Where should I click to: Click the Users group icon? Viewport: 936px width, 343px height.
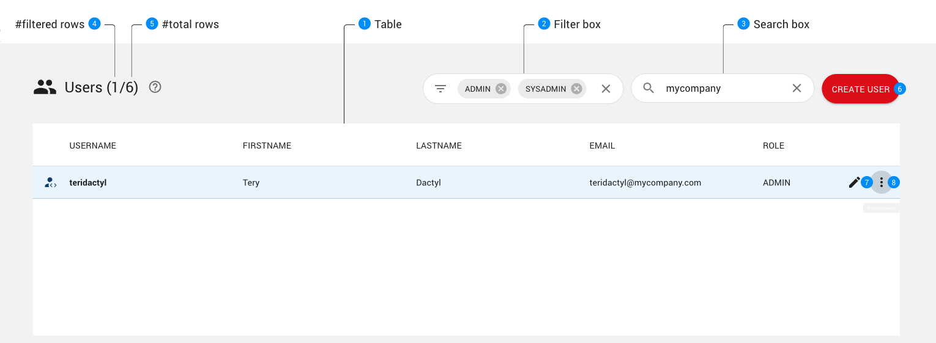pyautogui.click(x=45, y=87)
